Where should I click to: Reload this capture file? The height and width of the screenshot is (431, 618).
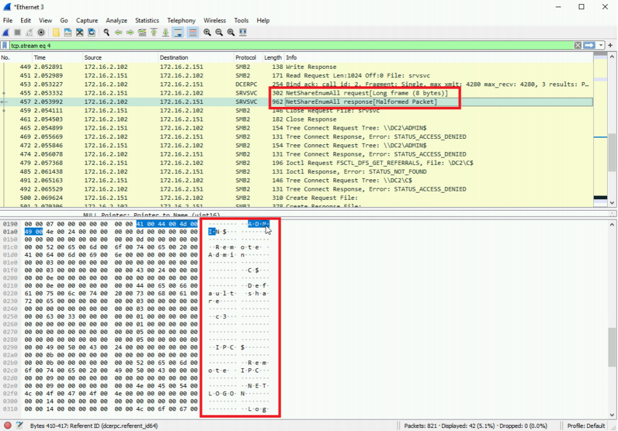(x=92, y=33)
